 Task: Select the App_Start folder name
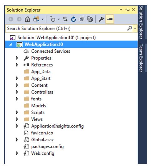41,79
